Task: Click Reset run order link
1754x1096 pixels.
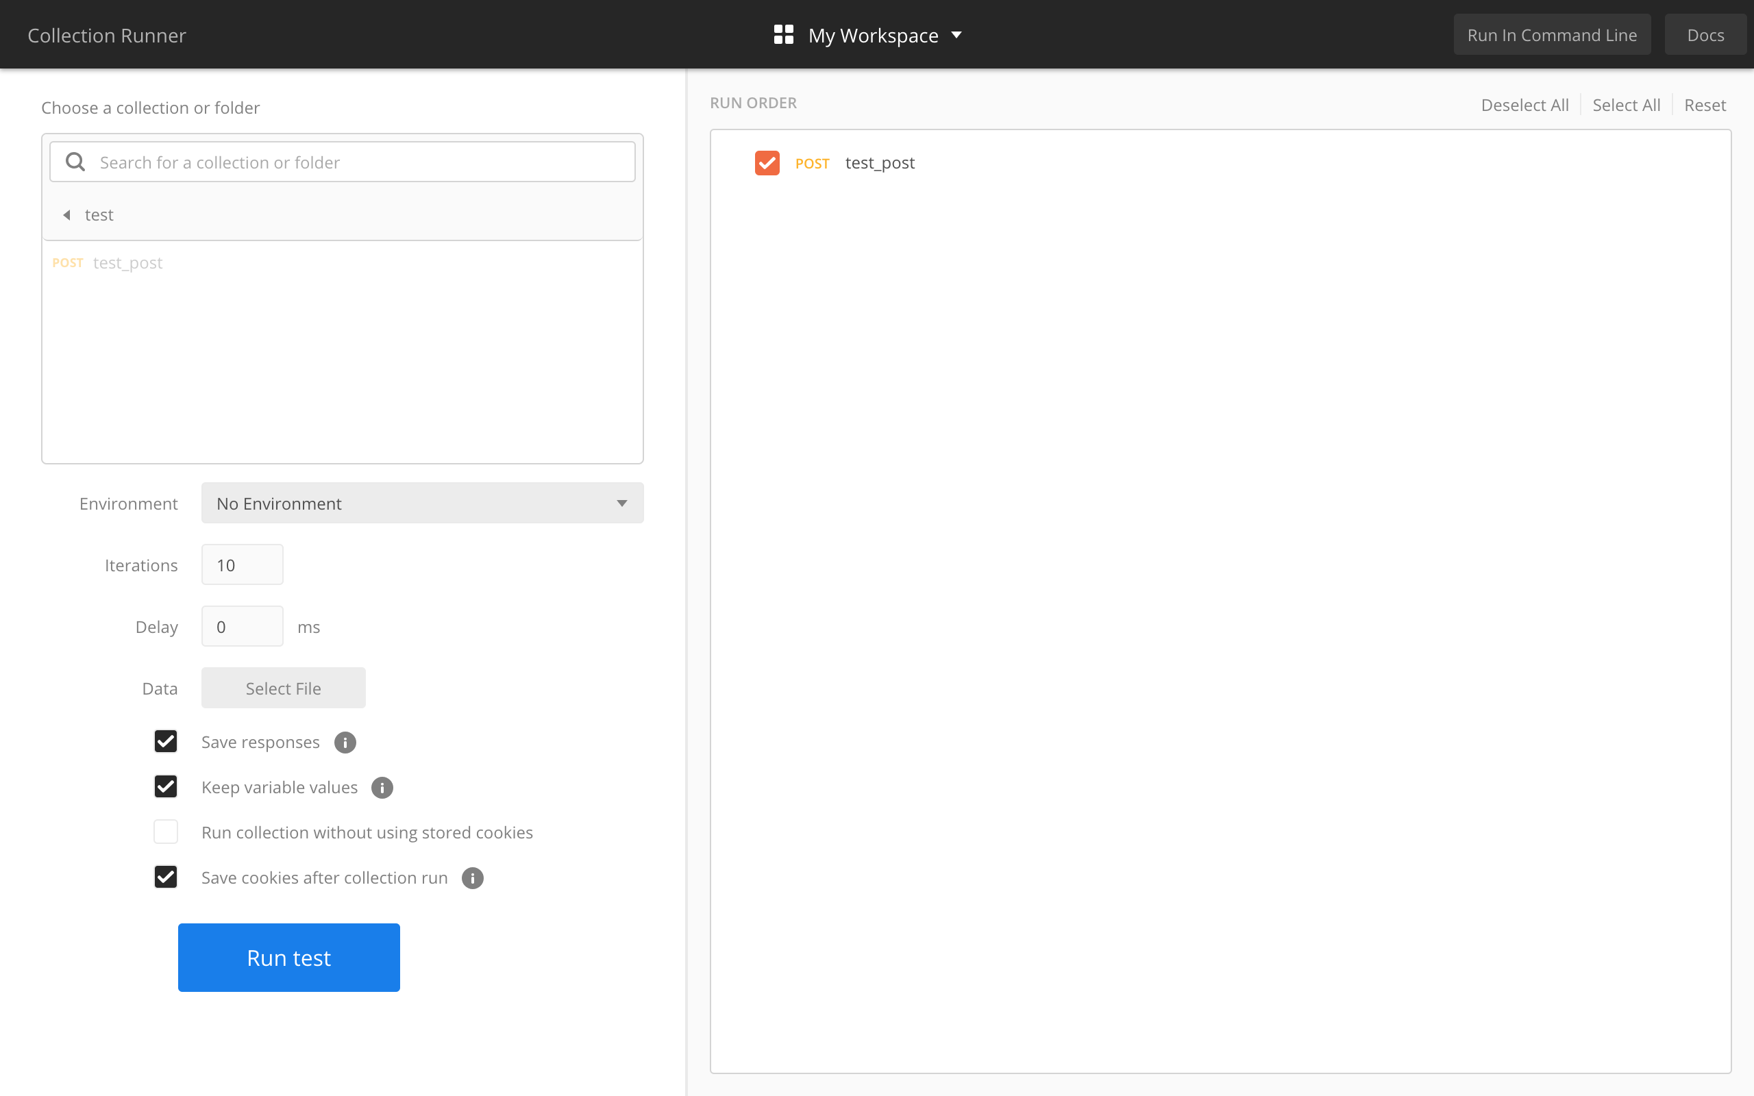Action: coord(1705,105)
